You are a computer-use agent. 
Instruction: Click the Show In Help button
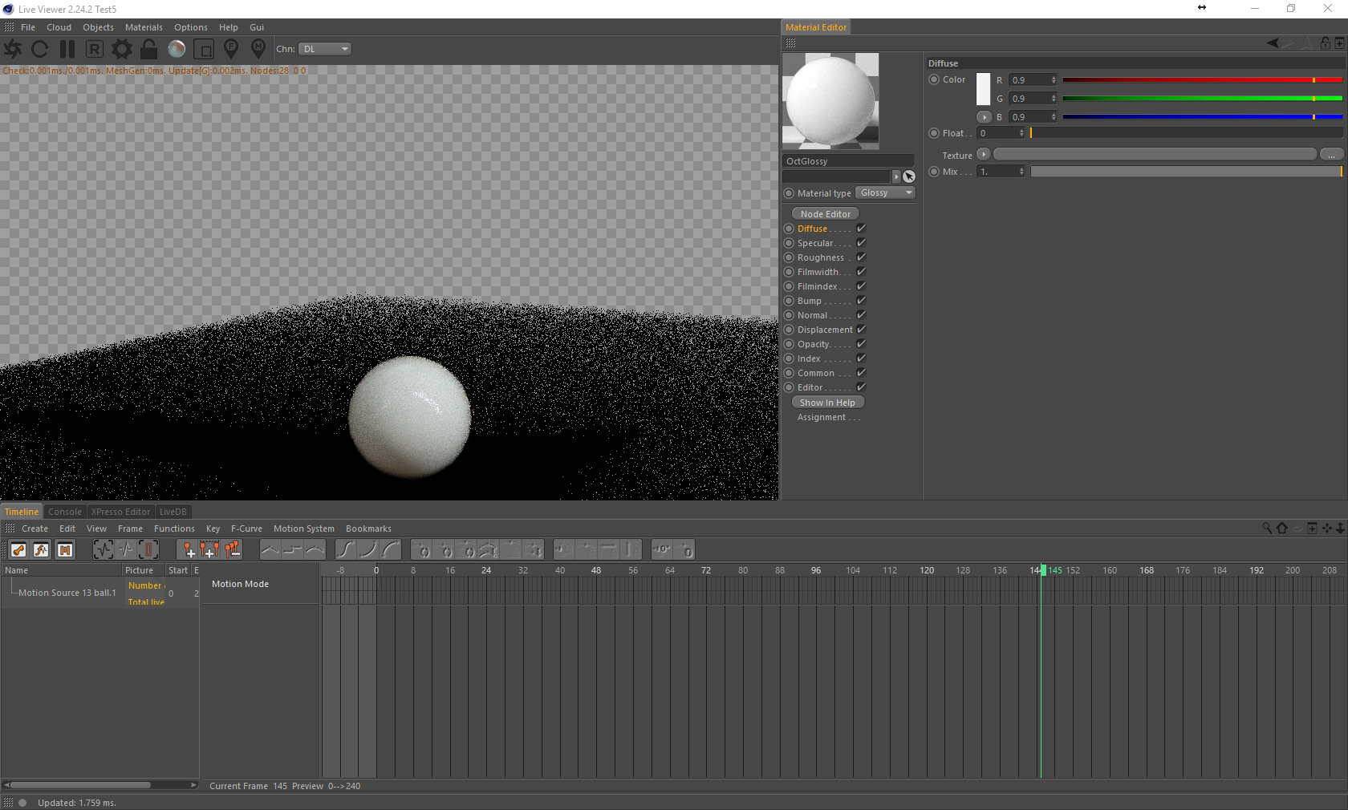pos(827,403)
